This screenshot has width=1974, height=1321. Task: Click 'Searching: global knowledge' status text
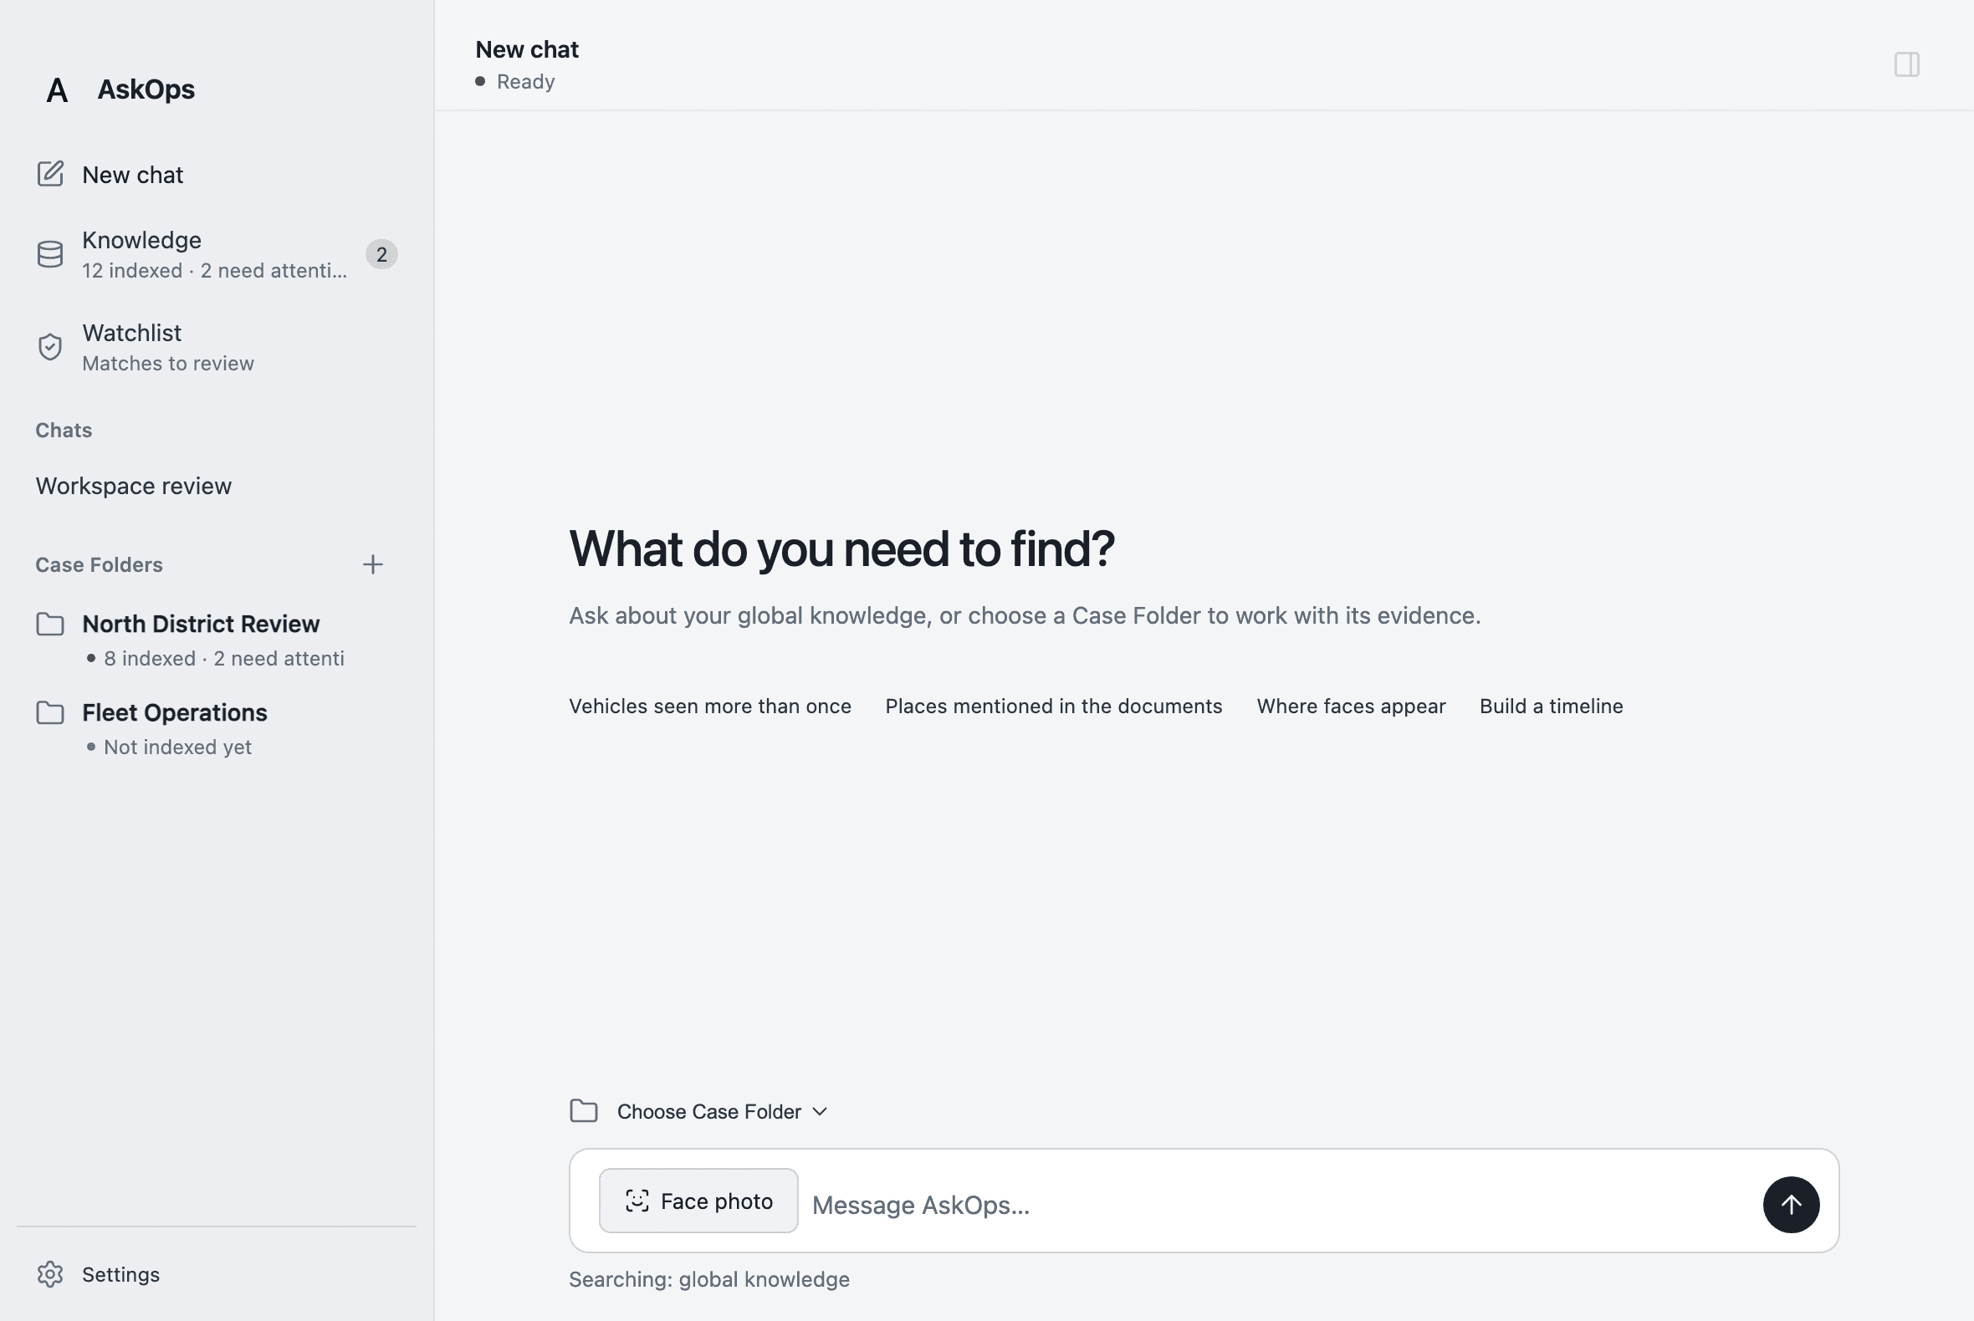708,1279
